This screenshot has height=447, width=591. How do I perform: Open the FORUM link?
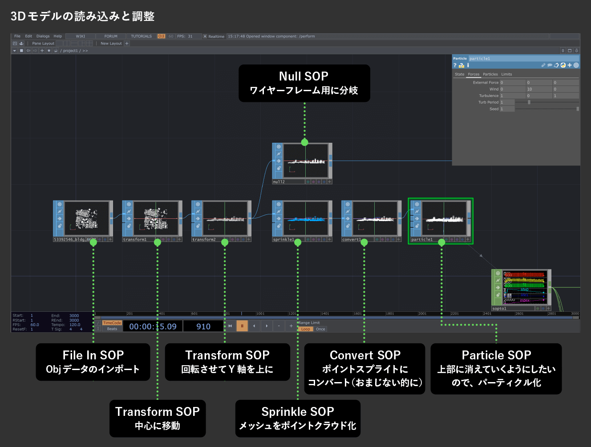point(111,36)
